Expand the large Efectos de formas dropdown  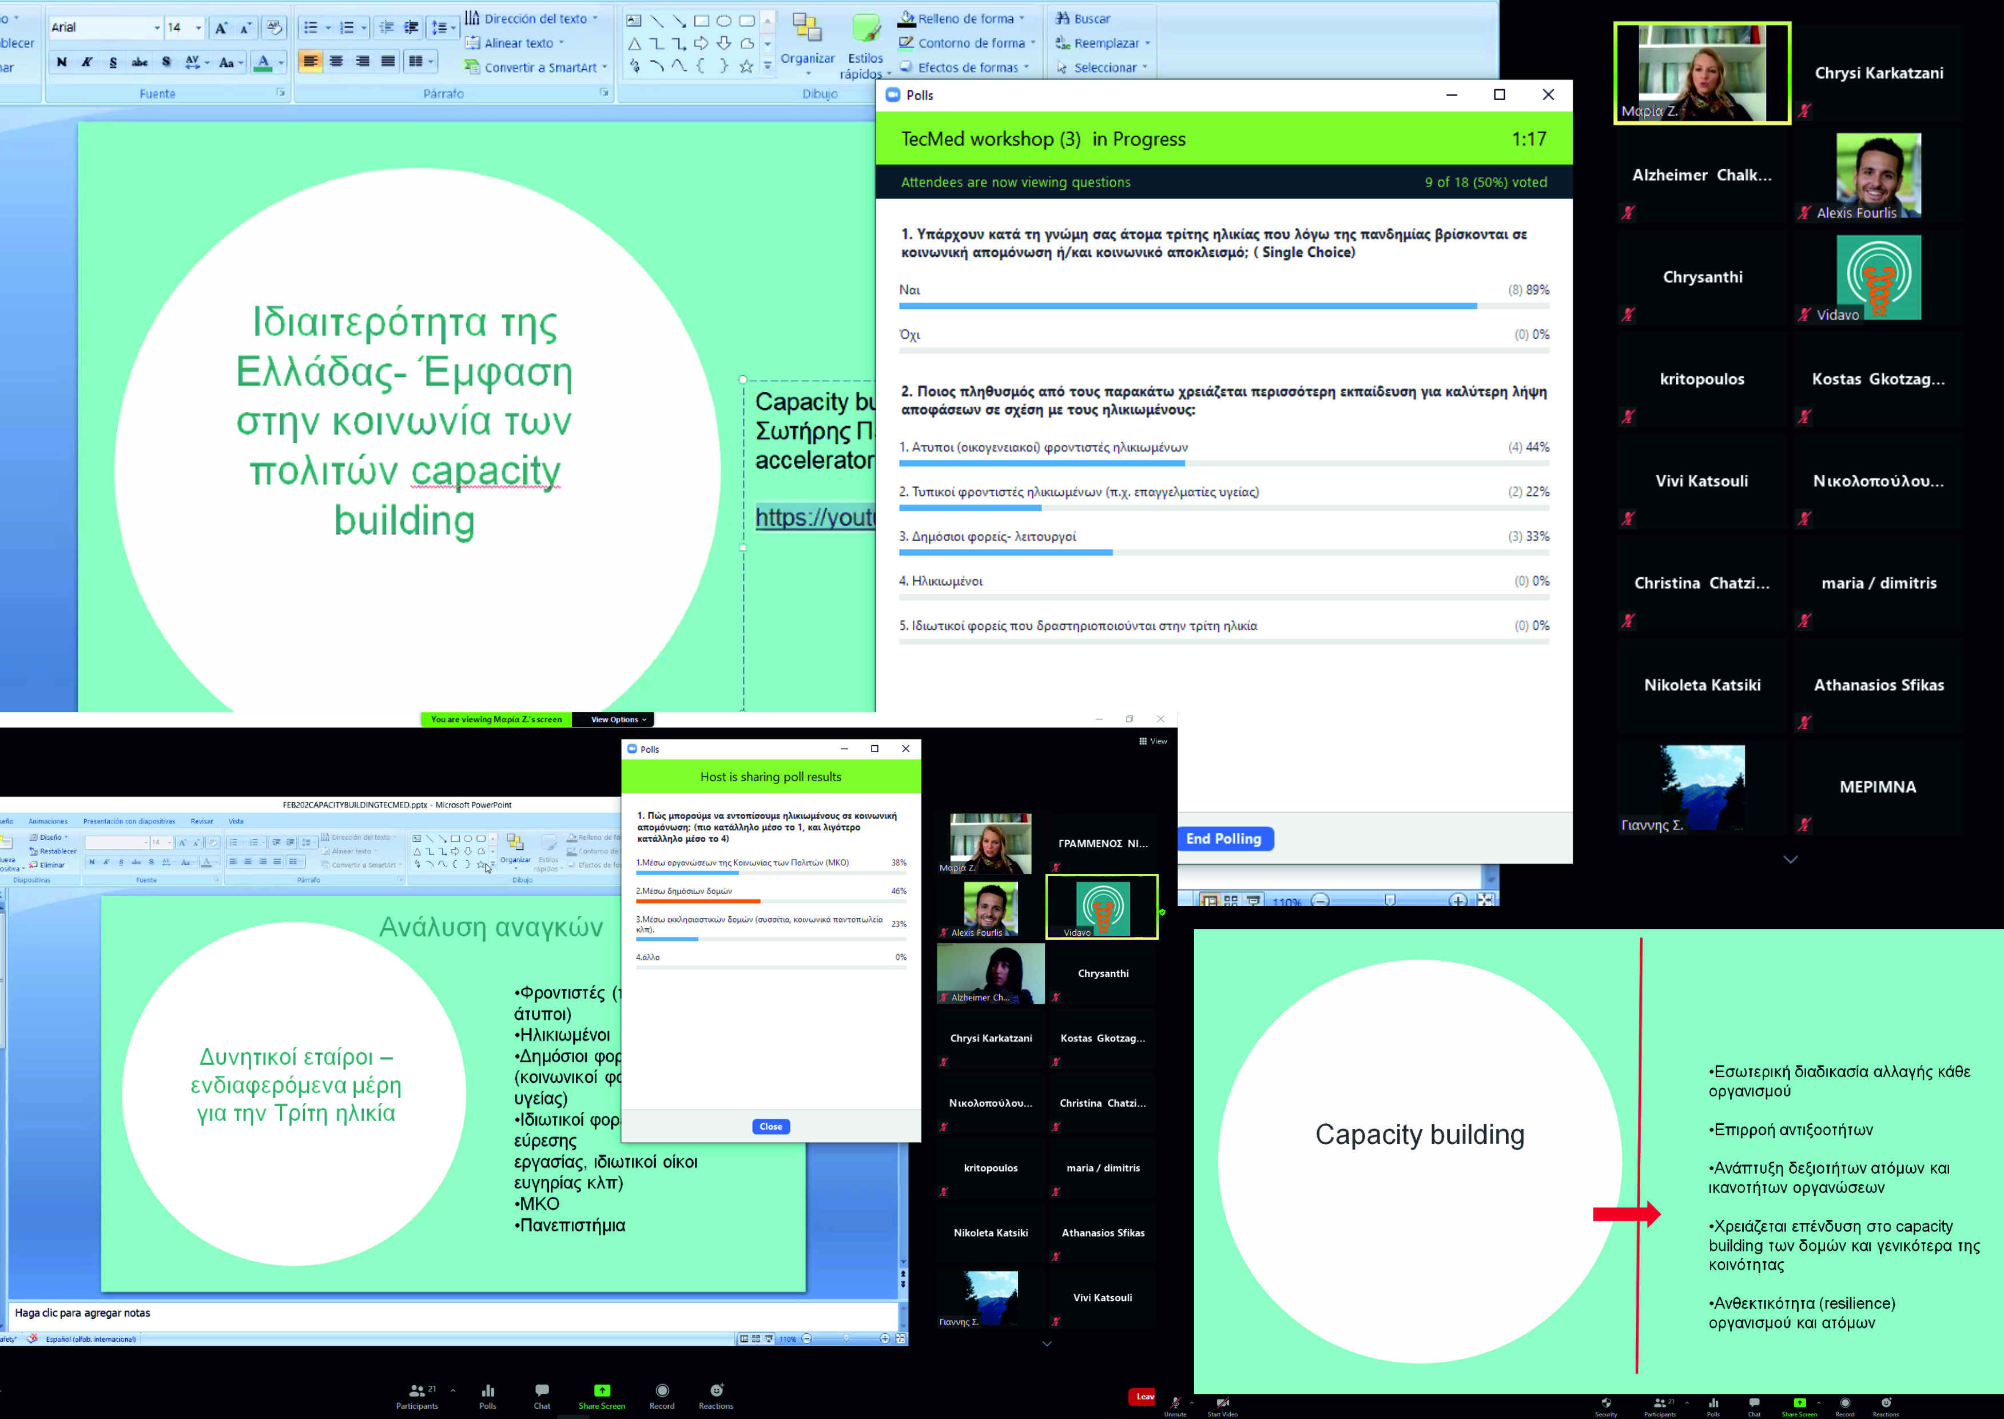coord(964,67)
